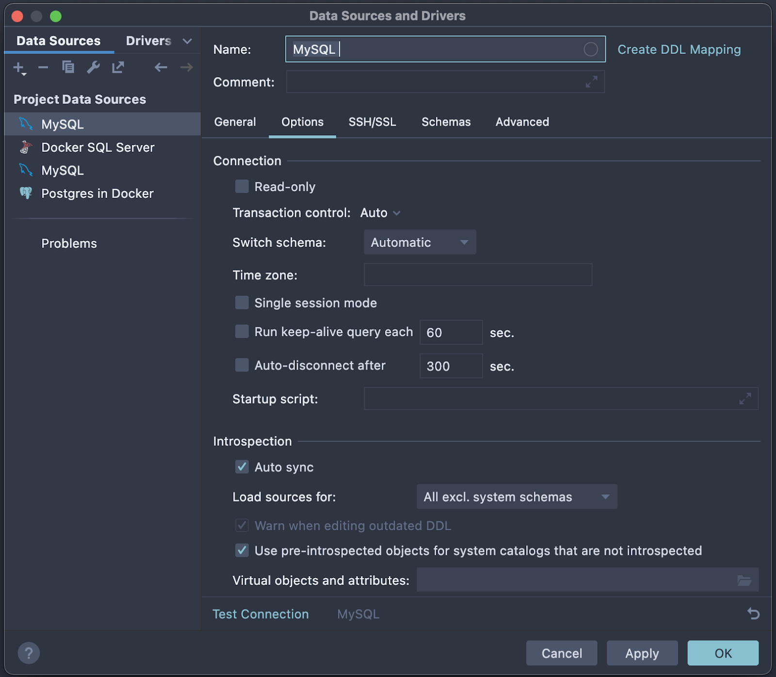Click the revert changes arrow icon
The width and height of the screenshot is (776, 677).
point(753,614)
